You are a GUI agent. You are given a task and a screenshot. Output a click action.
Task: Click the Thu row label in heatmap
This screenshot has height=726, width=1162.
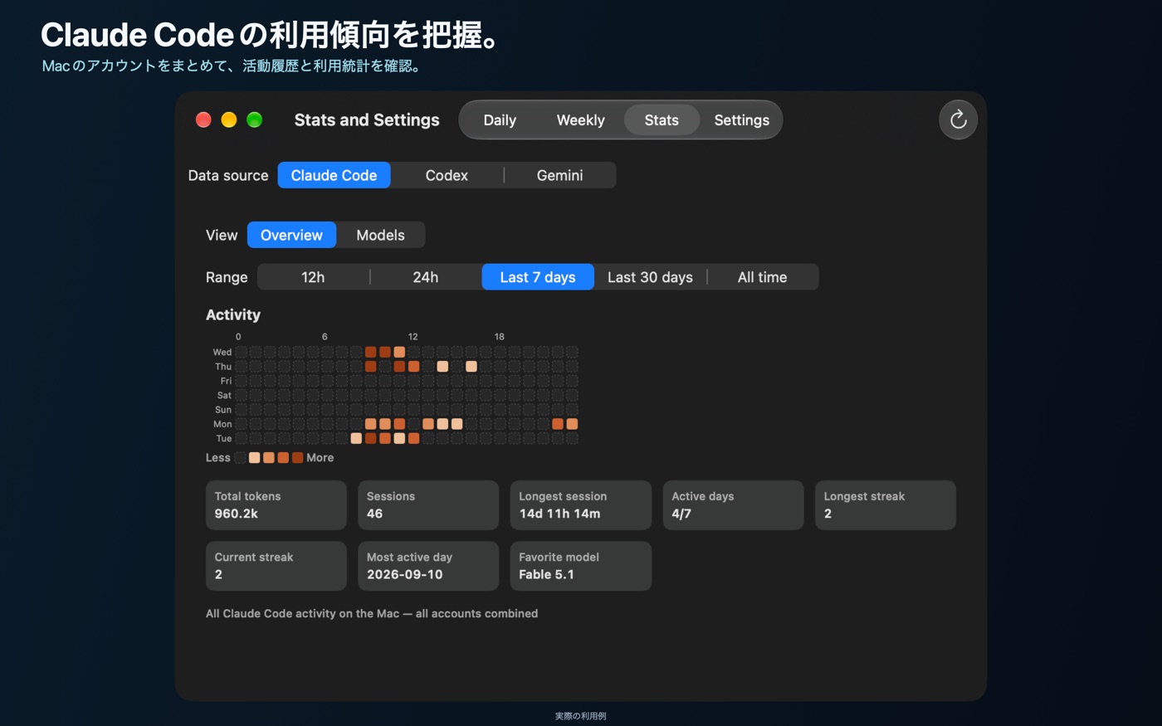[223, 366]
